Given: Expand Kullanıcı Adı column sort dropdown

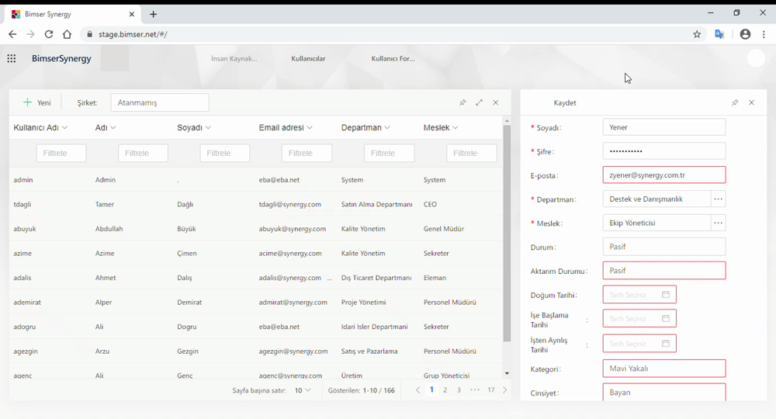Looking at the screenshot, I should (x=64, y=128).
